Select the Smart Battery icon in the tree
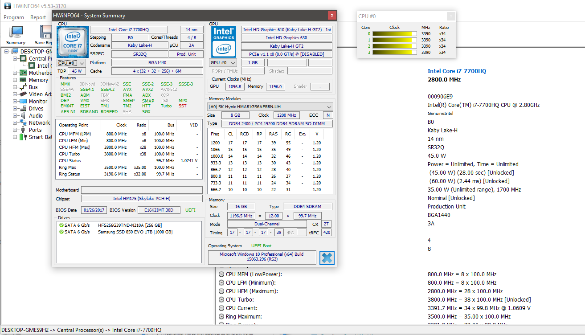Viewport: 585px width, 335px height. 24,137
